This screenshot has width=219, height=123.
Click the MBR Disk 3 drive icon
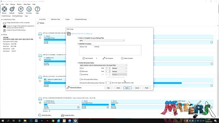[x=40, y=56]
